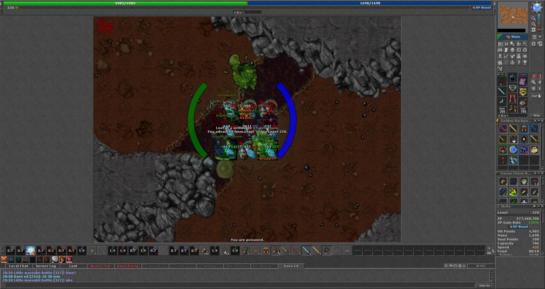Toggle chase opponent running figure

click(x=540, y=82)
